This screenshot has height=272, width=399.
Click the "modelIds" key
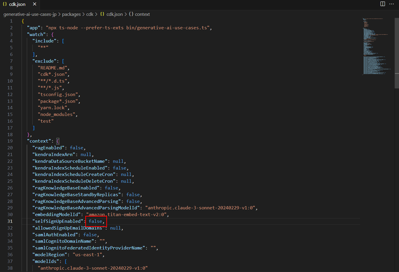[46, 262]
